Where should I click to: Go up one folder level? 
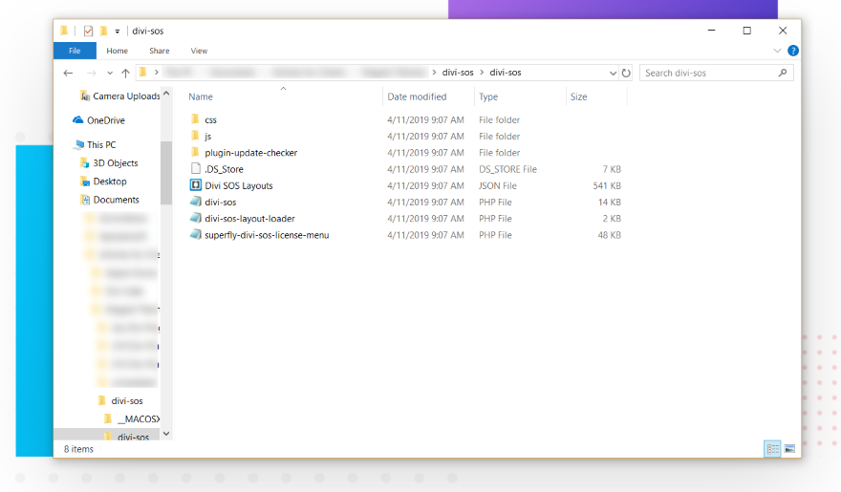125,73
